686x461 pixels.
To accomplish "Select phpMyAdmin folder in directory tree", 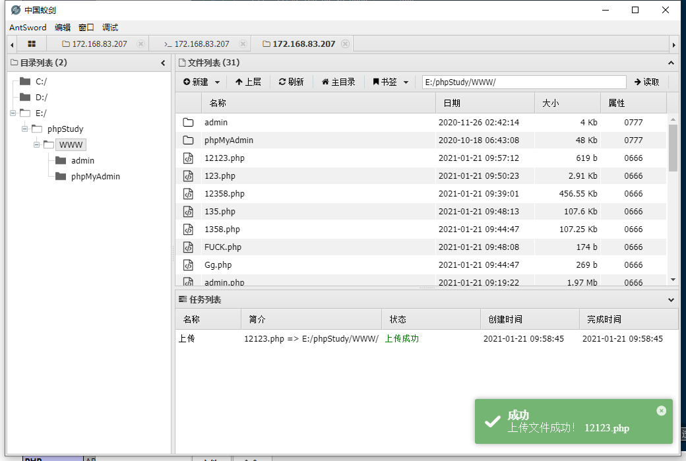I will point(96,176).
